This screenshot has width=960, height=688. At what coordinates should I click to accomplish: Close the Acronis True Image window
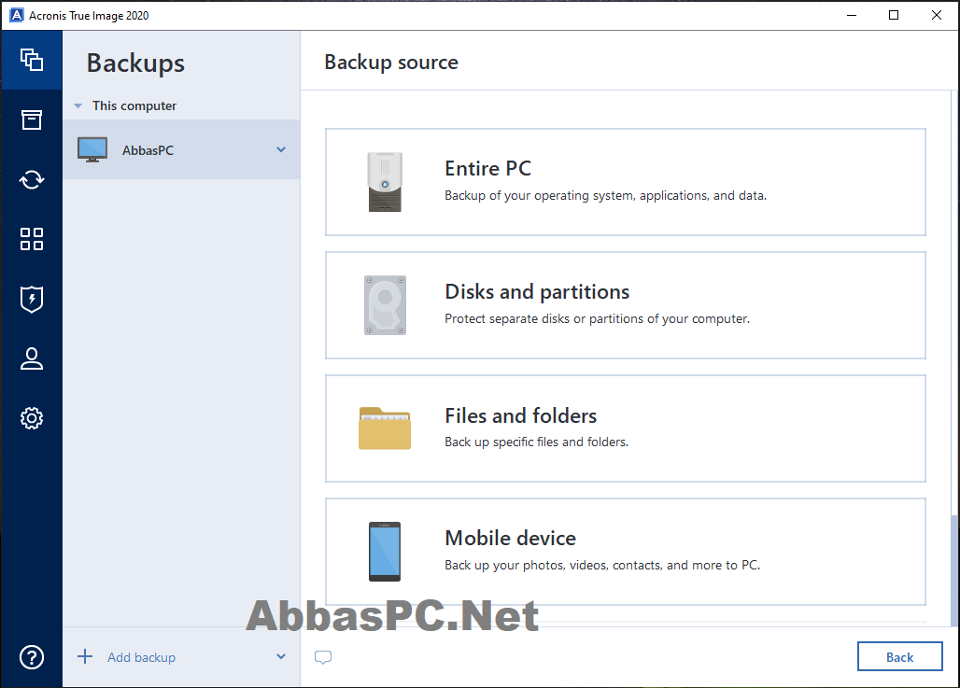coord(937,15)
